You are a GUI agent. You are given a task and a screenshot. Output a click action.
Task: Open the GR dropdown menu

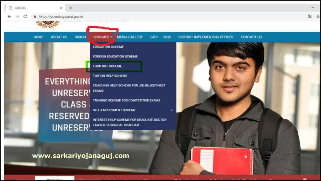153,37
